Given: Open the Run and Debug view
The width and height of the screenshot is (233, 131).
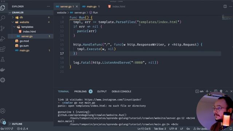Looking at the screenshot, I should pos(3,39).
